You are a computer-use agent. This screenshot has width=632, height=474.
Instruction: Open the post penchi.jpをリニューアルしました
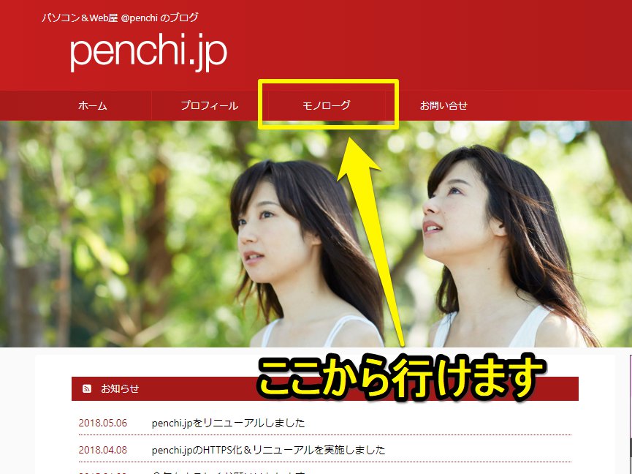click(228, 423)
